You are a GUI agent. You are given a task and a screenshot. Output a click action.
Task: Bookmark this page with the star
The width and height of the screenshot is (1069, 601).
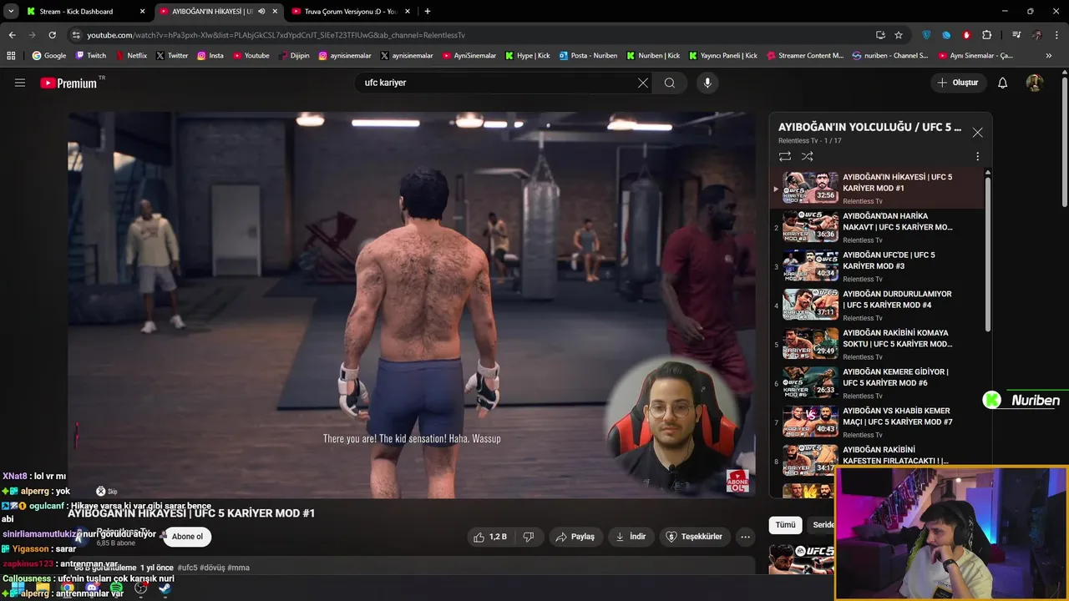click(899, 35)
